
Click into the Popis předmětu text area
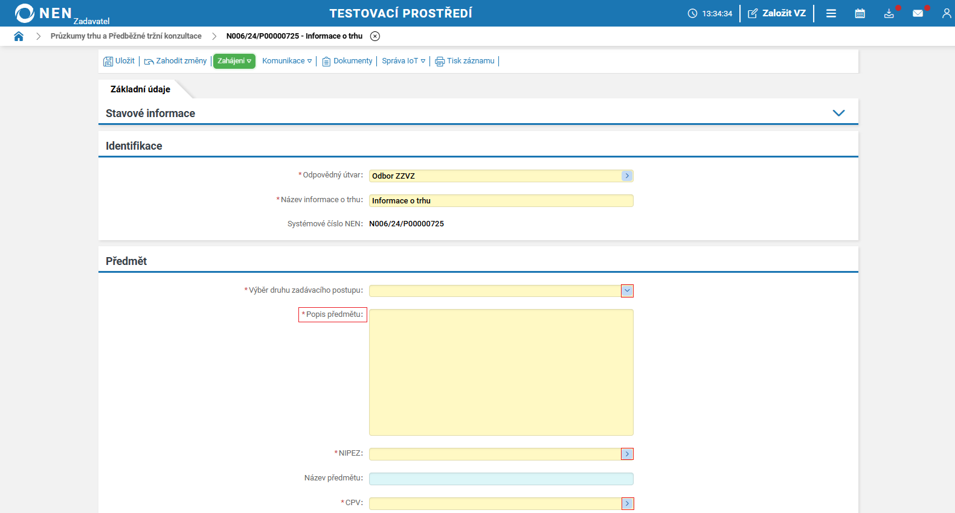[x=501, y=372]
